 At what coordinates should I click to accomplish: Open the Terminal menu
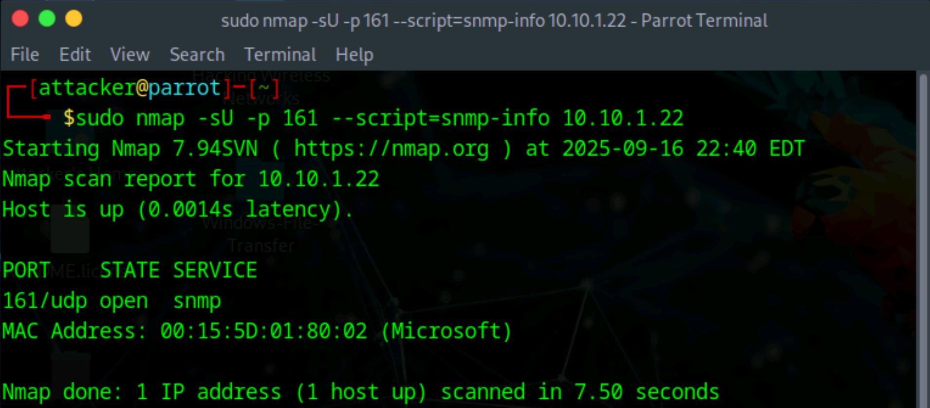point(280,55)
